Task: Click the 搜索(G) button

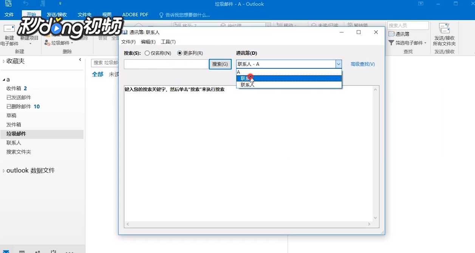Action: pos(220,64)
